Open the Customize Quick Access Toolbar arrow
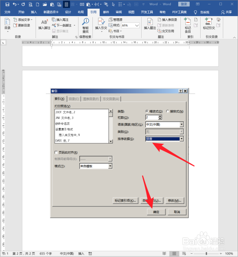This screenshot has height=257, width=238. pyautogui.click(x=143, y=4)
